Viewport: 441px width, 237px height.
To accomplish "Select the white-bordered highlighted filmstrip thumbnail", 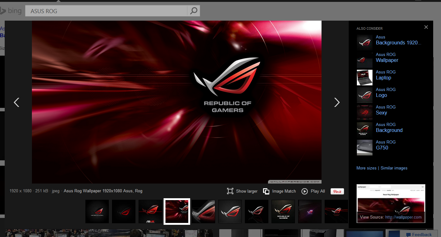I will coord(177,211).
